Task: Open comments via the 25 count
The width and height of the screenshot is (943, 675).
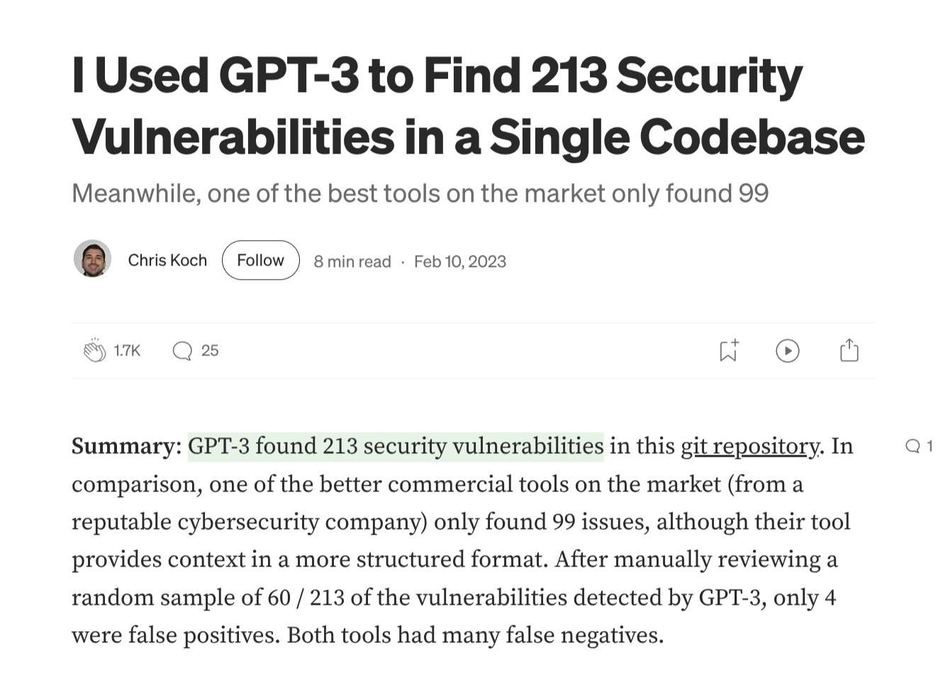Action: click(210, 351)
